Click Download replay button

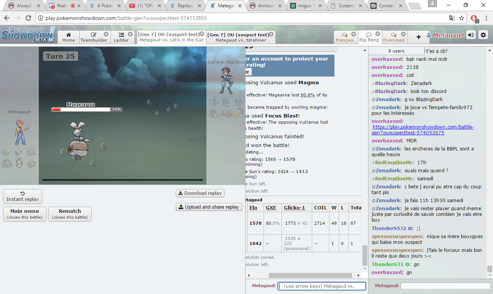pyautogui.click(x=200, y=193)
